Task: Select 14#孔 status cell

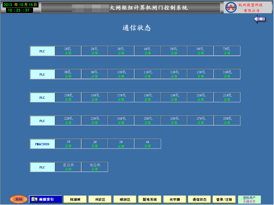Action: 227,74
